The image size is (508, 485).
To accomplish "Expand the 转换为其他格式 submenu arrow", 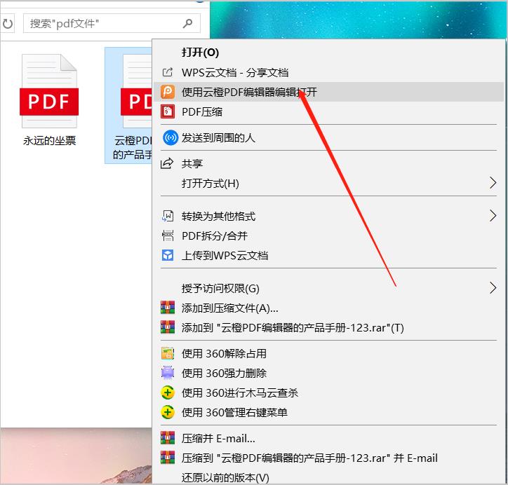I will (493, 215).
